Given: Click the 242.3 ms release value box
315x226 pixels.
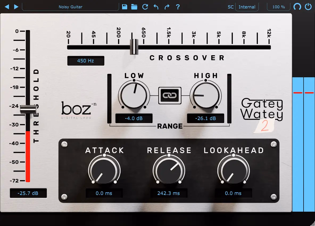Looking at the screenshot, I should pos(169,193).
